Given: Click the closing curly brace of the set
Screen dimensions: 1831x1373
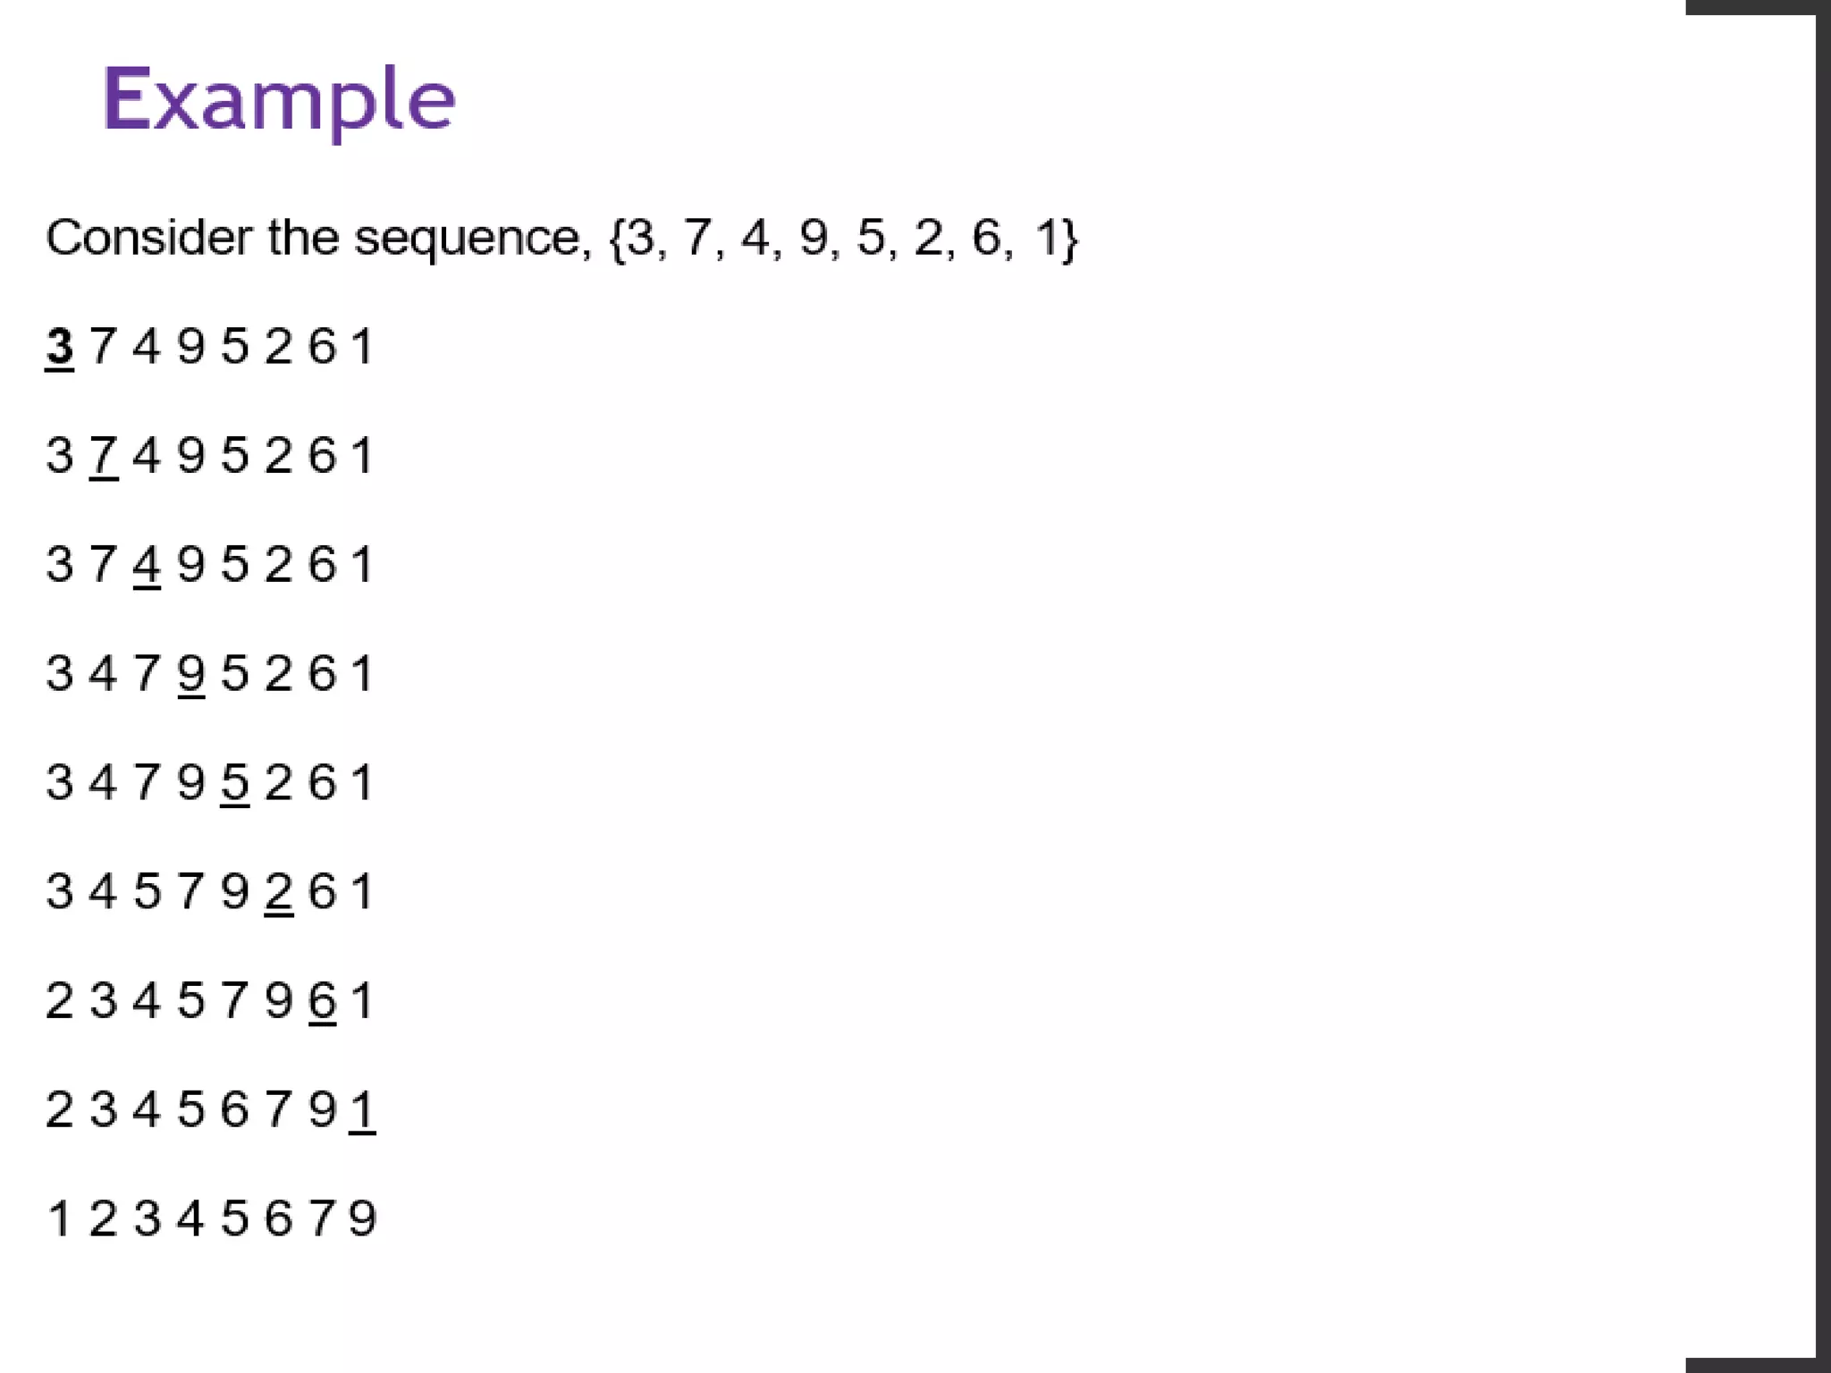Looking at the screenshot, I should 1070,240.
